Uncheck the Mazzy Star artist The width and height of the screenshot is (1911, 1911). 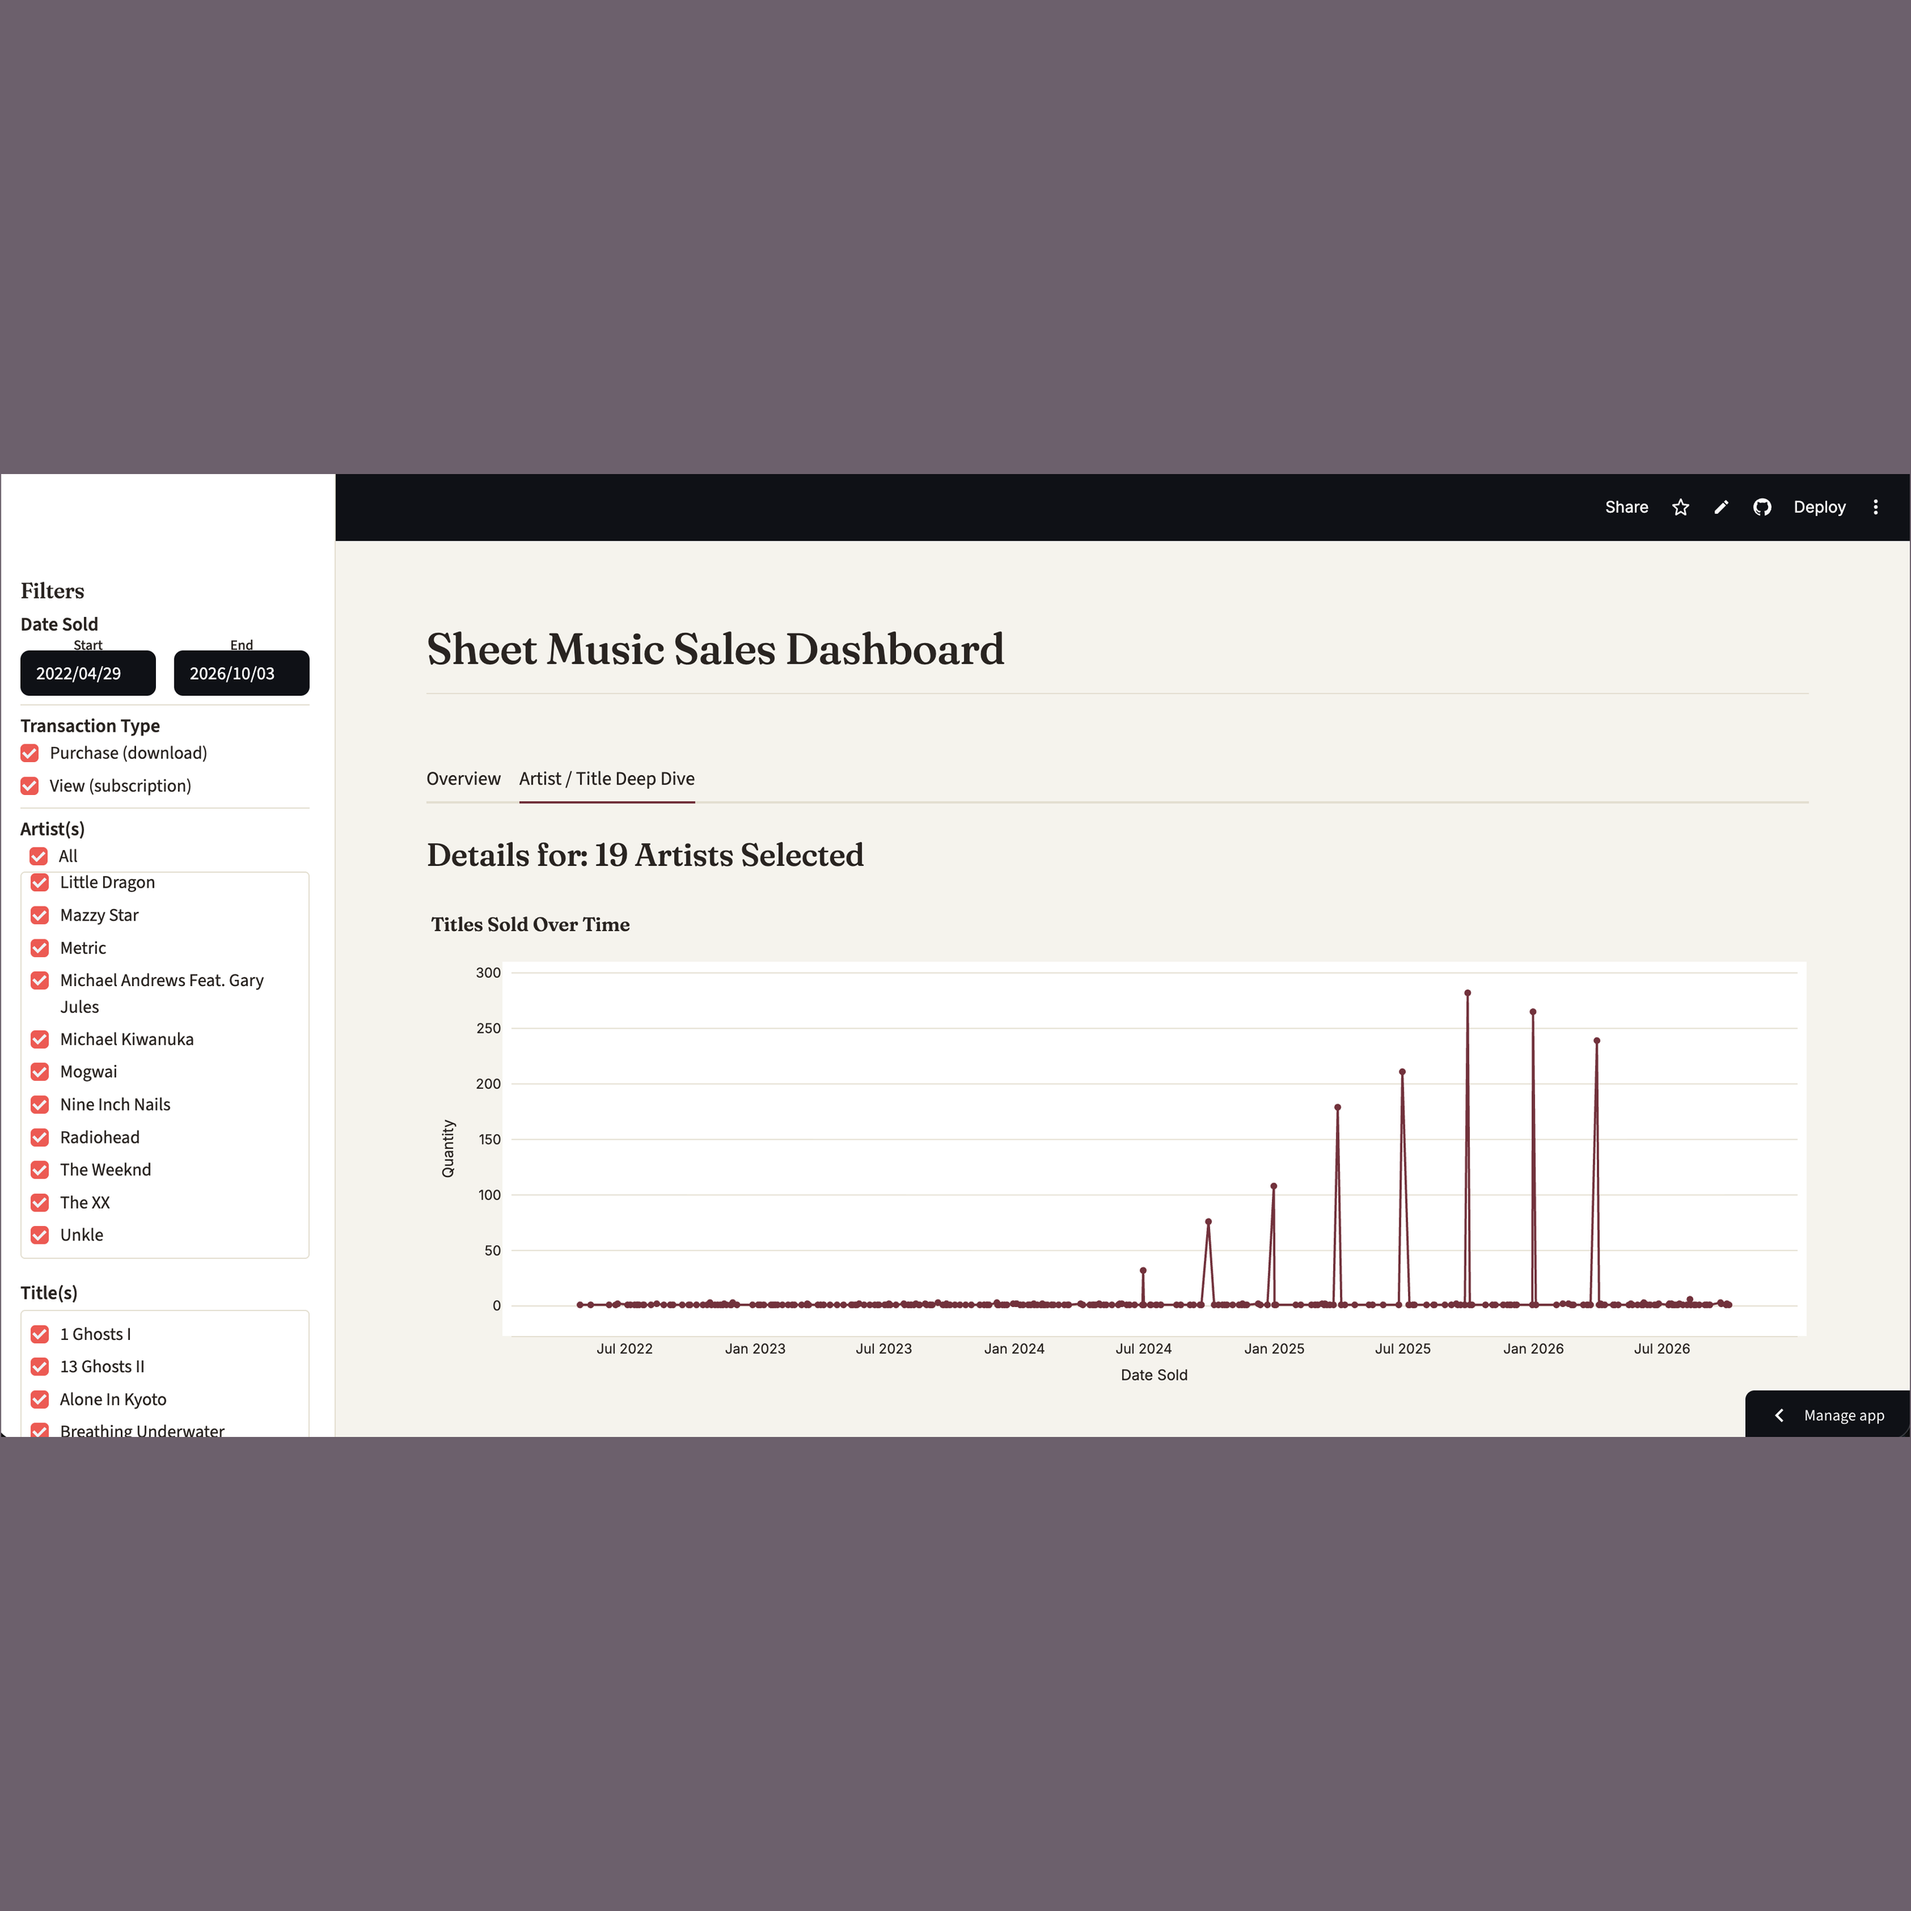point(40,916)
